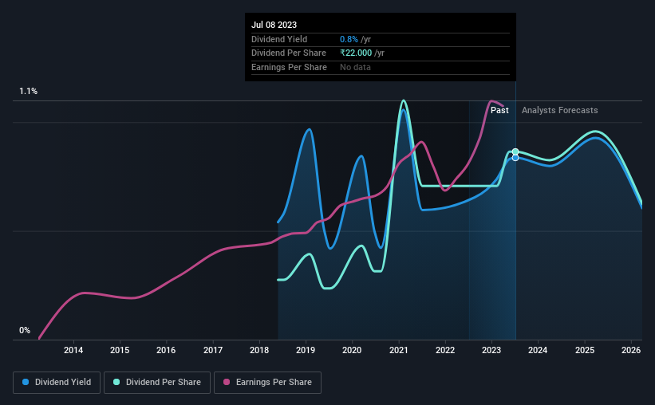Click the 1.1% y-axis label
The height and width of the screenshot is (405, 655).
29,91
